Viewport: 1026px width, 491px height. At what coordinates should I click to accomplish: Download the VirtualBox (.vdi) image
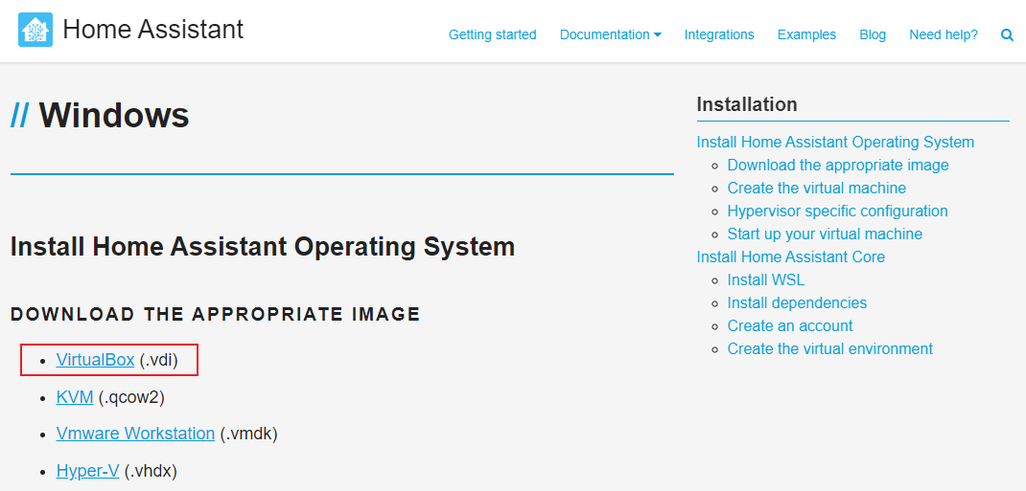(95, 360)
